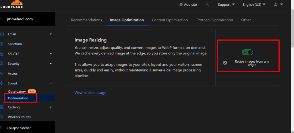This screenshot has width=294, height=133.
Task: Open Observatory under Speed
Action: click(17, 92)
